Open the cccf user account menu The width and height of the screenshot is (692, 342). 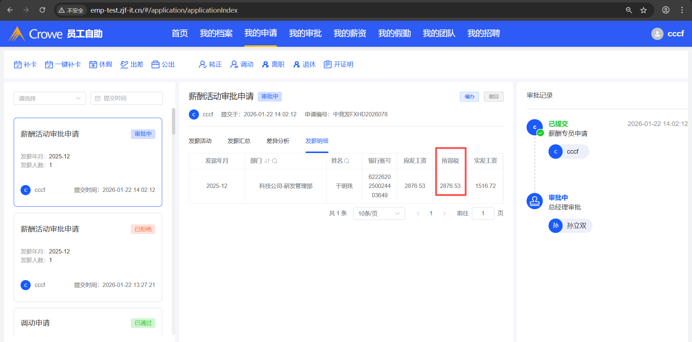667,34
